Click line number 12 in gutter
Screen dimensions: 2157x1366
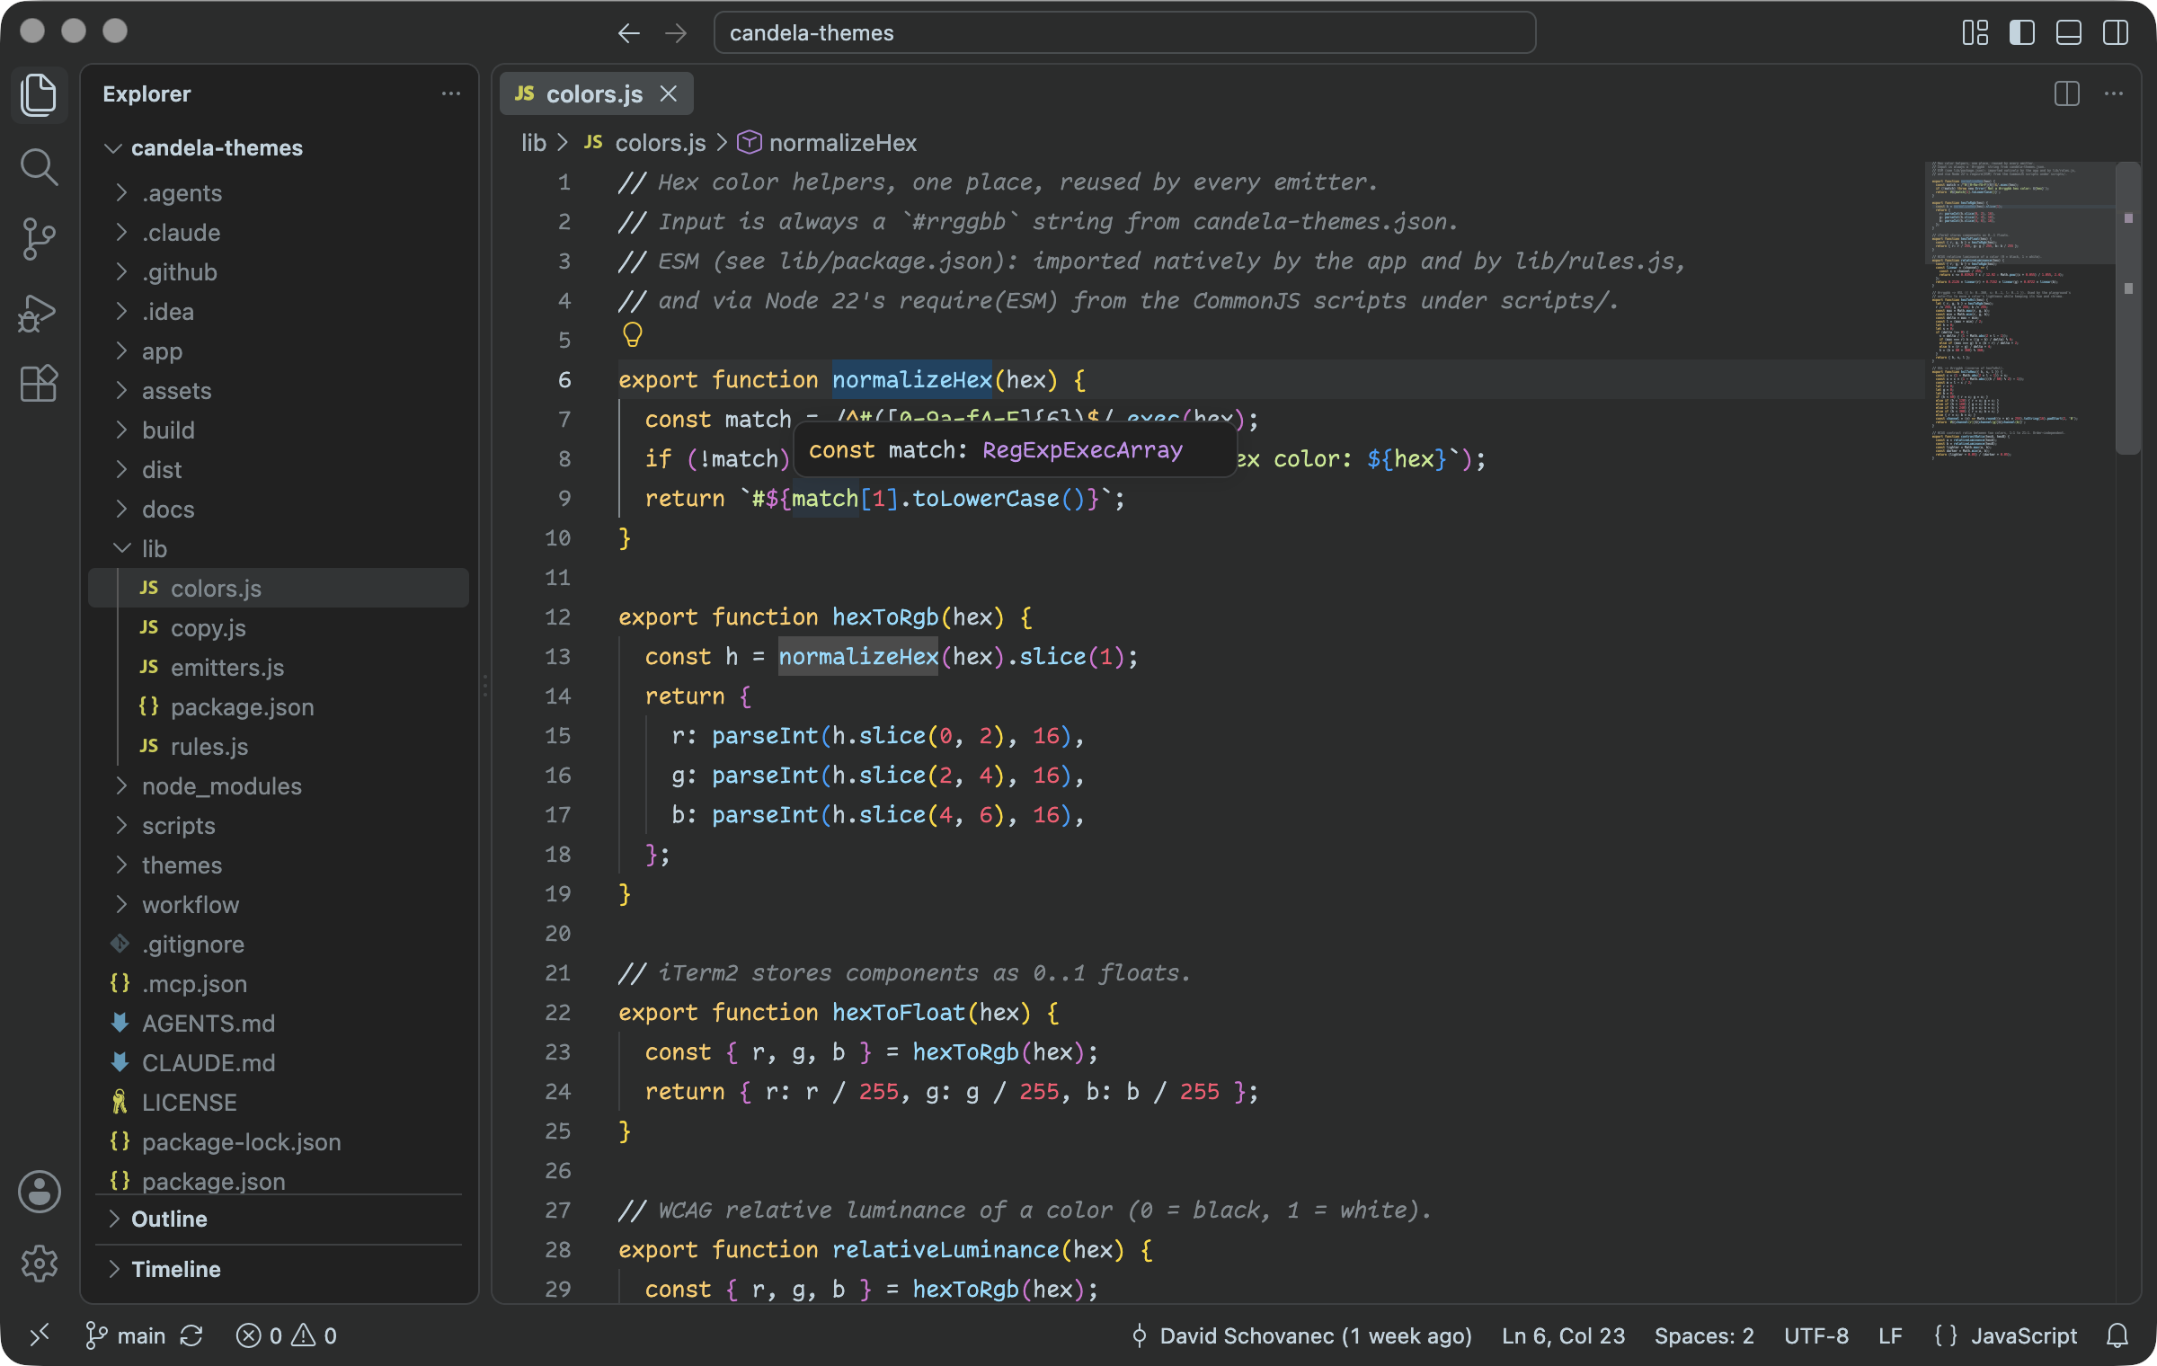pos(557,617)
